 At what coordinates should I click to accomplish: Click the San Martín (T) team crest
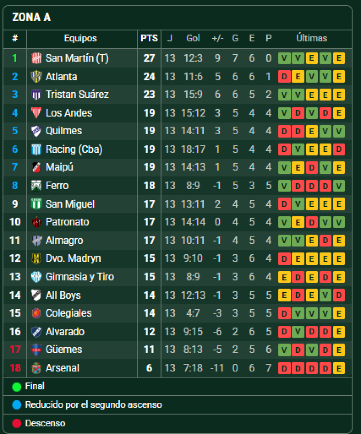pos(37,59)
